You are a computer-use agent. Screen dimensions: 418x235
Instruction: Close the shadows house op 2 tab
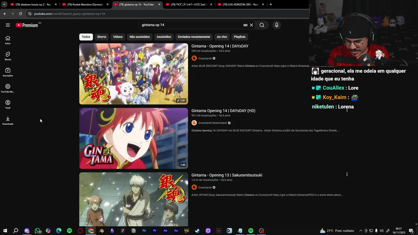pos(56,5)
